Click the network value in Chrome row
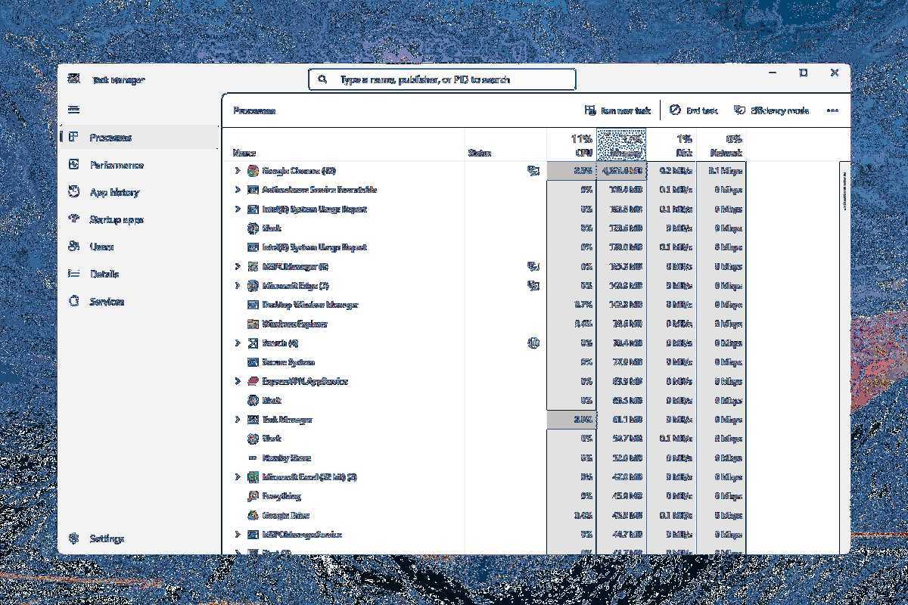Viewport: 908px width, 605px height. click(x=727, y=171)
